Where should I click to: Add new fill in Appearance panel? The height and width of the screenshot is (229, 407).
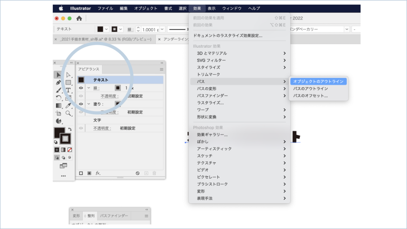pyautogui.click(x=89, y=173)
